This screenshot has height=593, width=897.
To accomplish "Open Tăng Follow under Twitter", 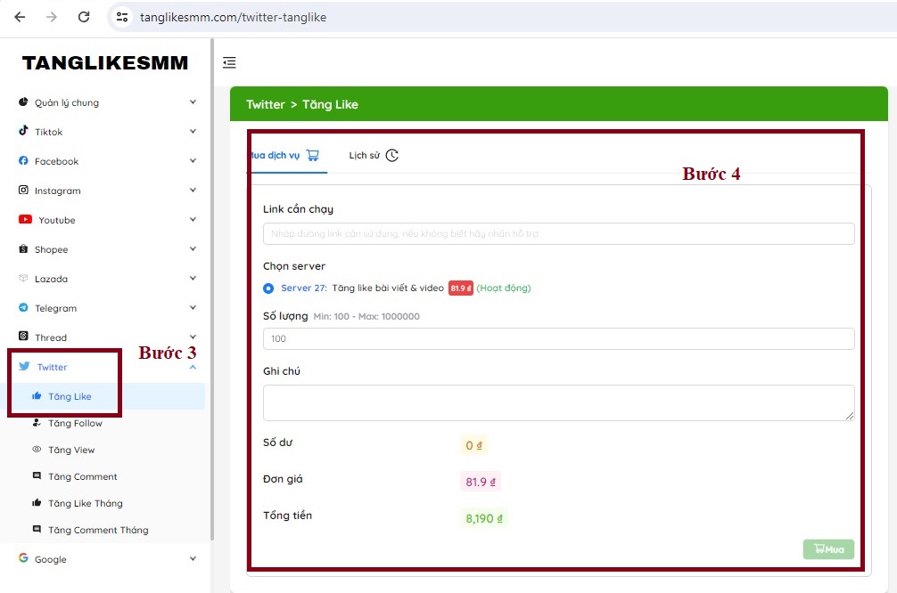I will [74, 423].
